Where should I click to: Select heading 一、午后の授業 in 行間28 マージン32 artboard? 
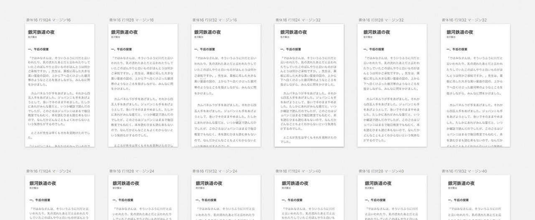(373, 49)
